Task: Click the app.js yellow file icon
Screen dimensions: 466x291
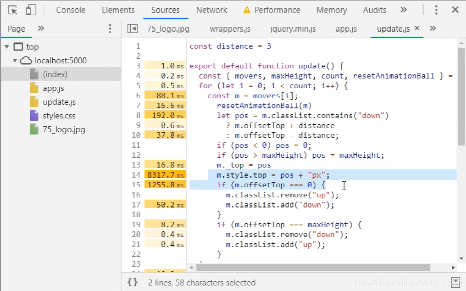Action: (x=34, y=88)
